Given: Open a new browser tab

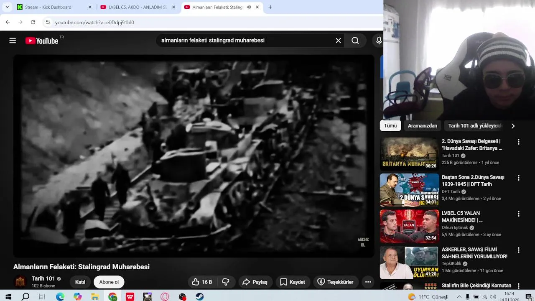Looking at the screenshot, I should [x=270, y=7].
